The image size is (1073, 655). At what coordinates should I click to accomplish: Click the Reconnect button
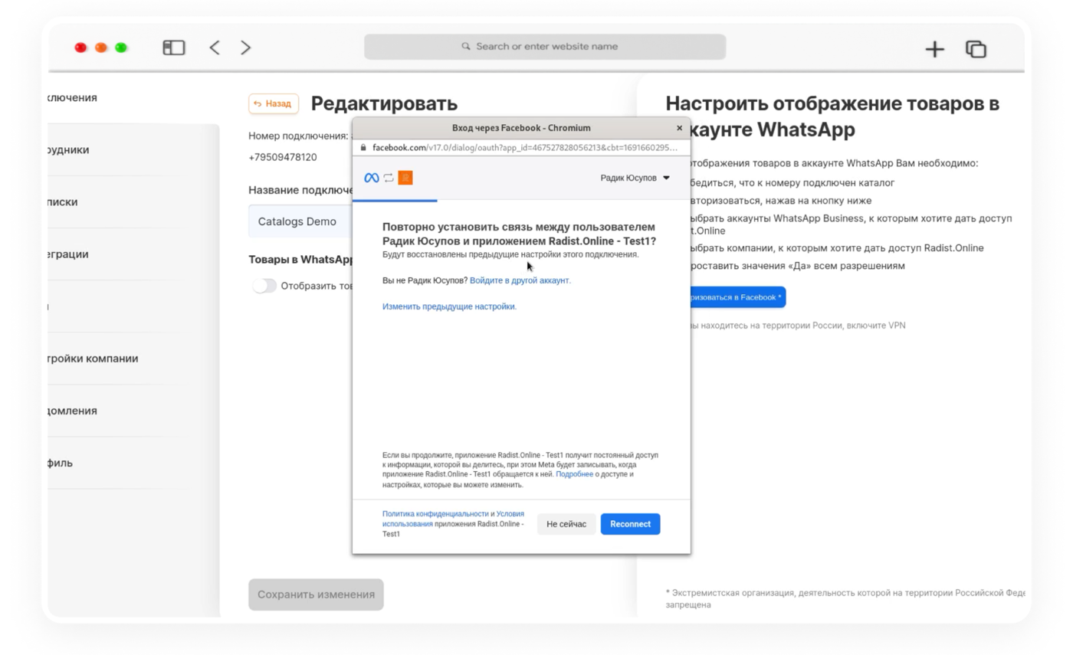630,524
